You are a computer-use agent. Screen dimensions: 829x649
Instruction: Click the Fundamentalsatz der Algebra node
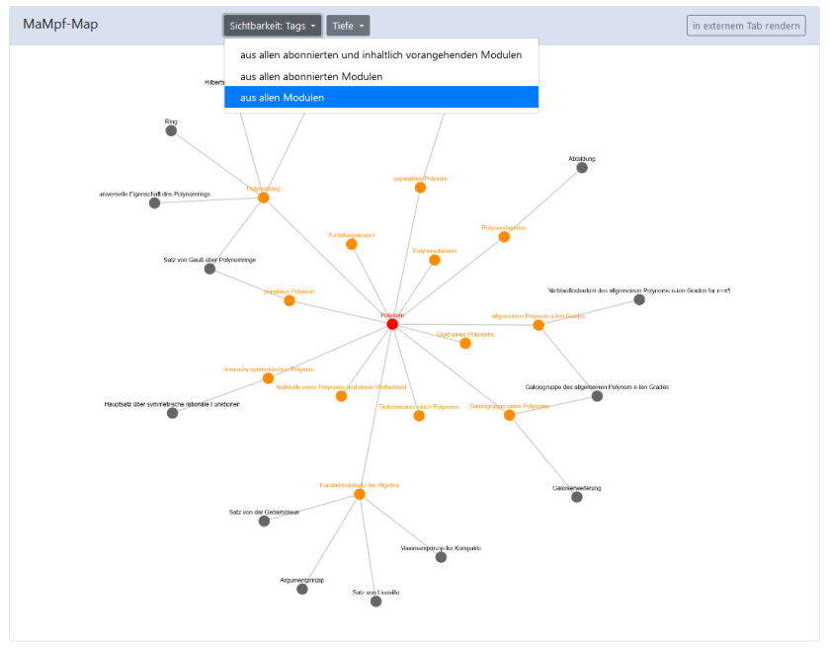pyautogui.click(x=360, y=494)
